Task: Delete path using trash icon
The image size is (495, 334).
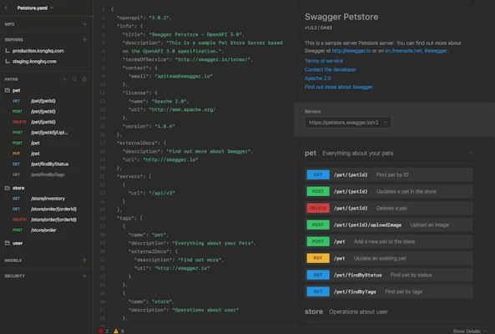Action: [x=84, y=79]
